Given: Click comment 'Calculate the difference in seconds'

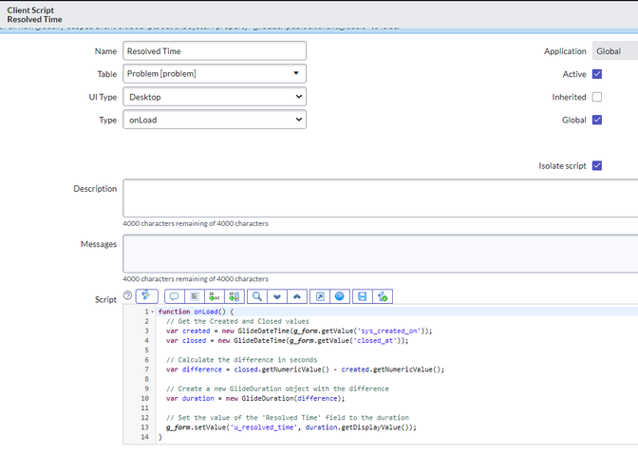Looking at the screenshot, I should coord(242,360).
